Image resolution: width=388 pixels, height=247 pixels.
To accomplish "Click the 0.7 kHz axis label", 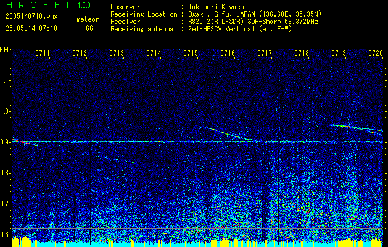I will [5, 204].
